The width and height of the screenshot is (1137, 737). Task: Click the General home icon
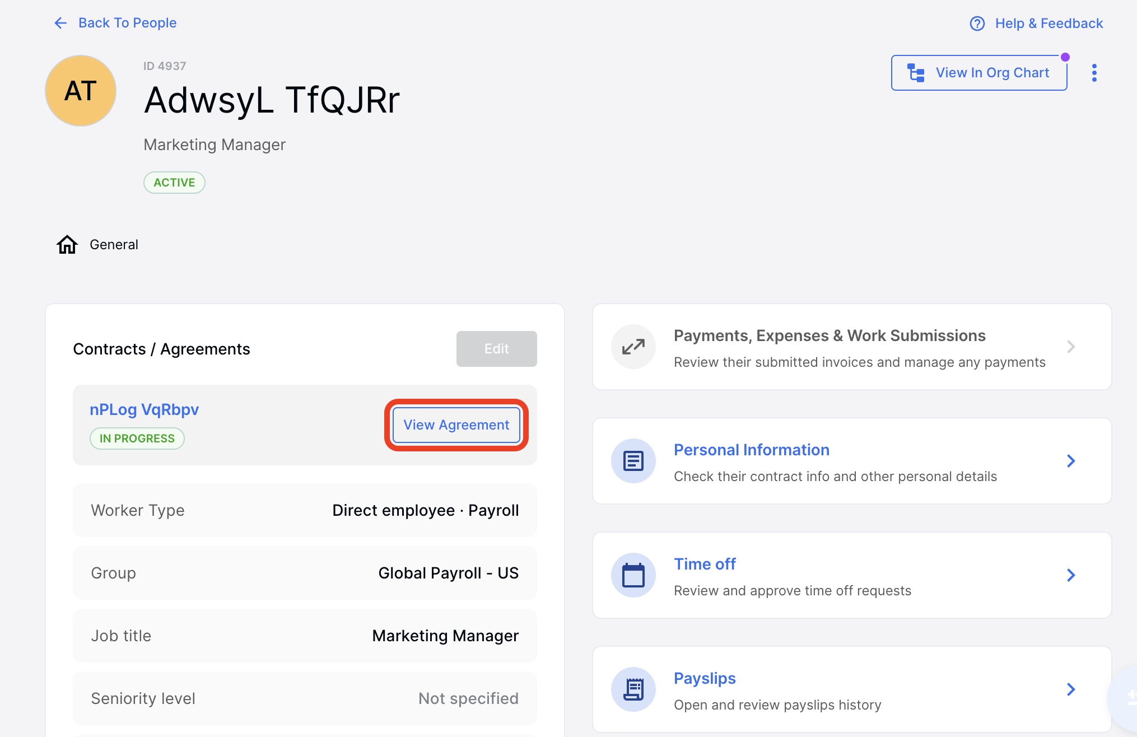click(x=67, y=245)
